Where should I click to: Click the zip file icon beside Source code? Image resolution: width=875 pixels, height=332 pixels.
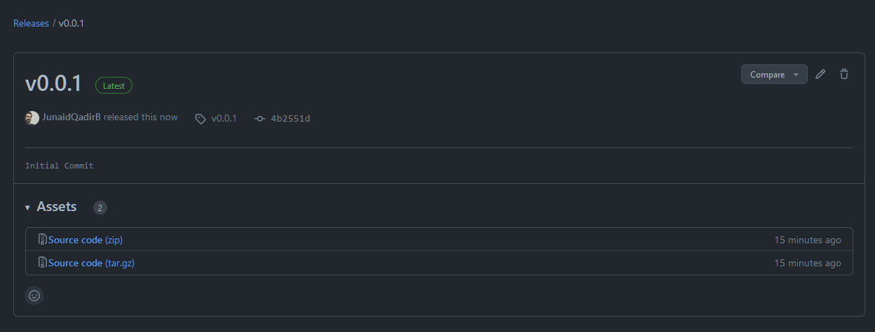(x=42, y=240)
